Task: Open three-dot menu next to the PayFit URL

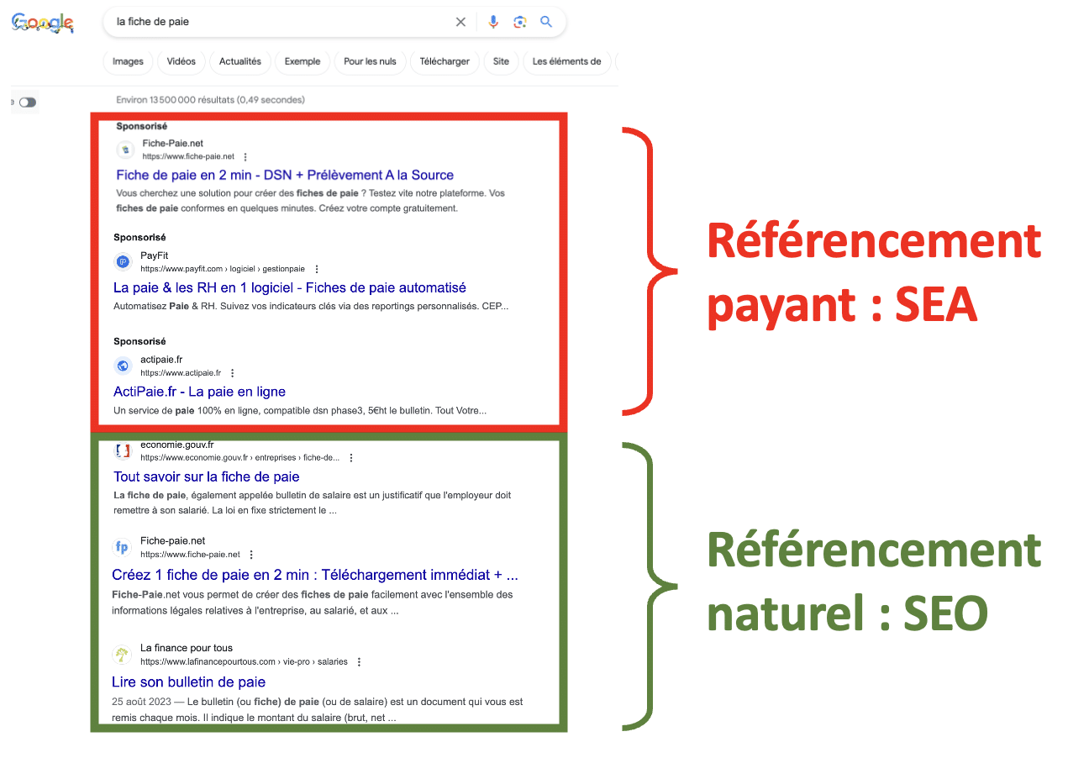Action: tap(317, 269)
